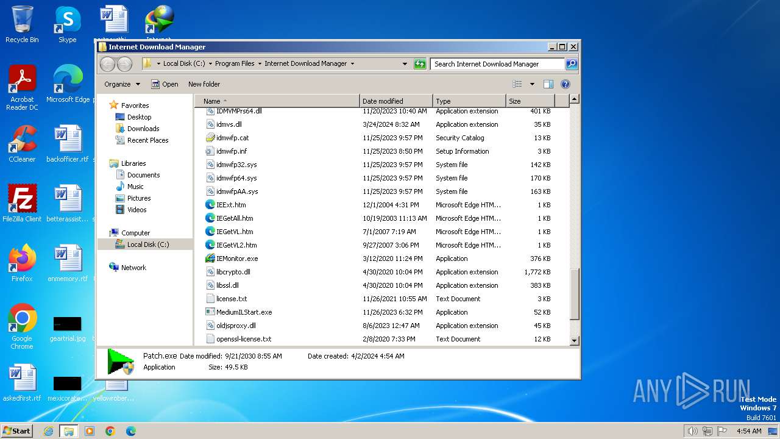The image size is (780, 439).
Task: Click the scroll up arrow of file list
Action: (x=574, y=99)
